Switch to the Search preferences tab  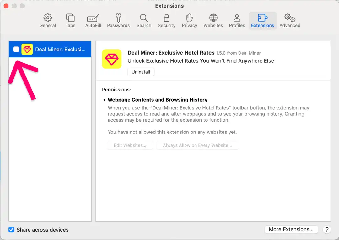click(144, 21)
